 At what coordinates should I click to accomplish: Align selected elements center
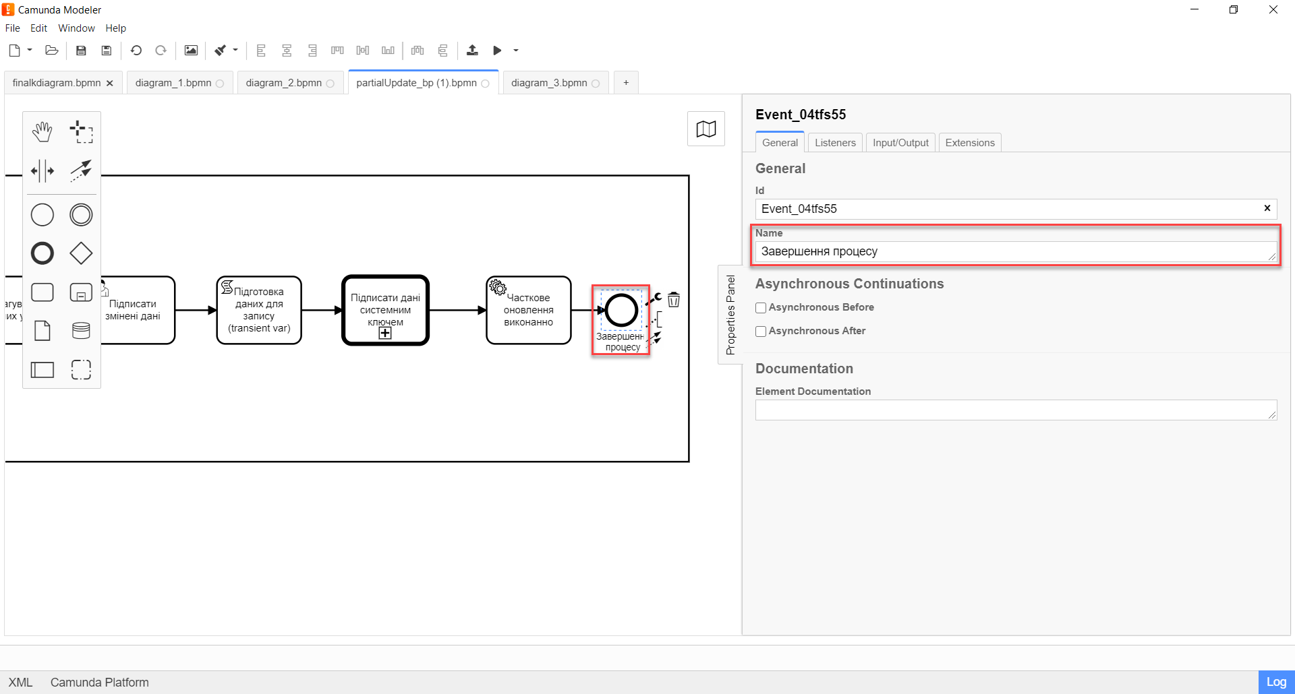point(287,50)
